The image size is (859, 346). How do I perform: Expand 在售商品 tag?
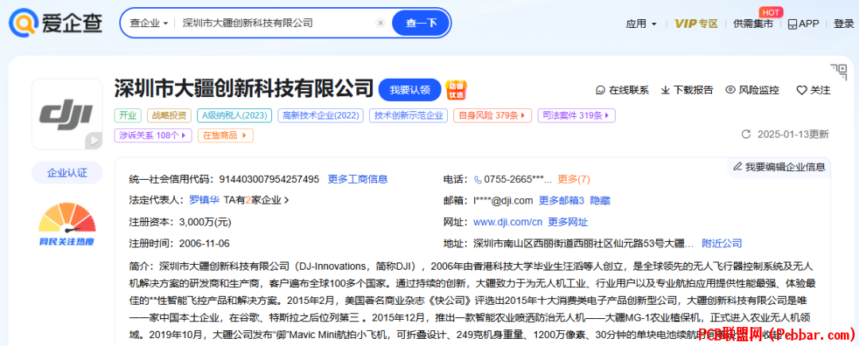click(225, 134)
